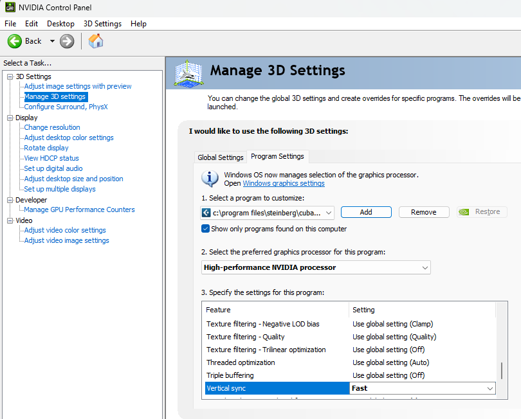Click the green Back arrow icon
The width and height of the screenshot is (521, 419).
(x=15, y=41)
